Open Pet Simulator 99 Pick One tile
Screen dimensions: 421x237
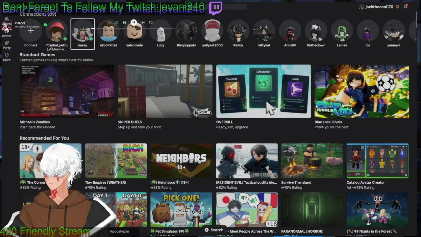[181, 210]
